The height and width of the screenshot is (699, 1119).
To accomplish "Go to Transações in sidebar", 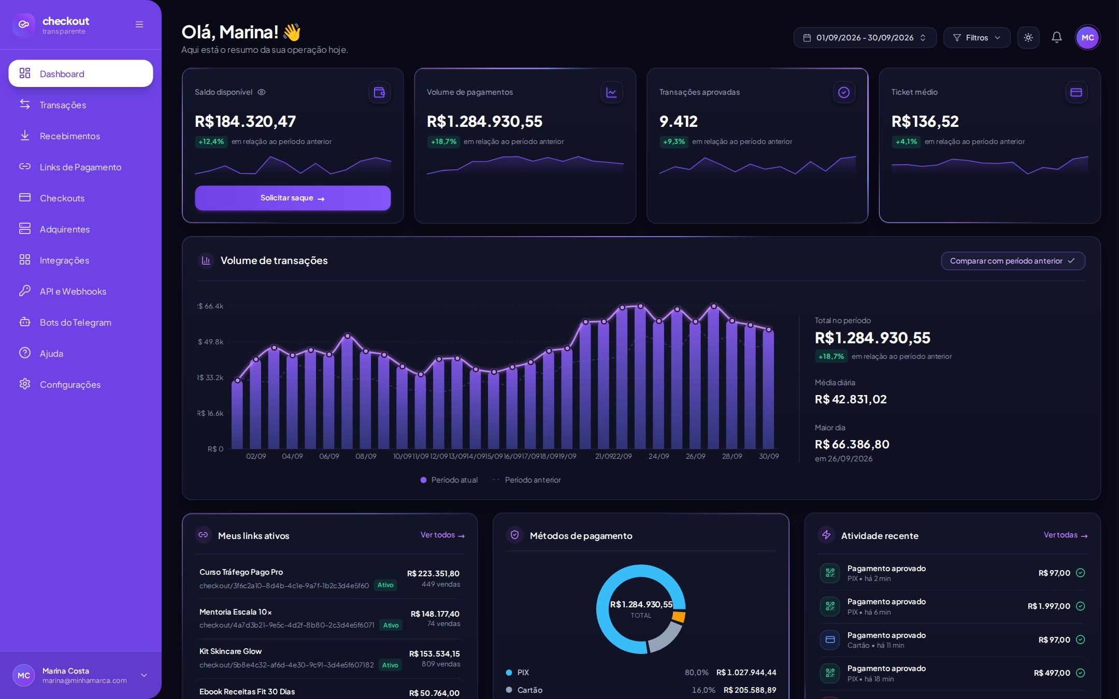I will (x=81, y=105).
